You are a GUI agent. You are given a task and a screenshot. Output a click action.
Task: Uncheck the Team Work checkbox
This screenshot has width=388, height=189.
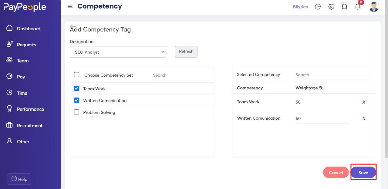click(x=77, y=88)
